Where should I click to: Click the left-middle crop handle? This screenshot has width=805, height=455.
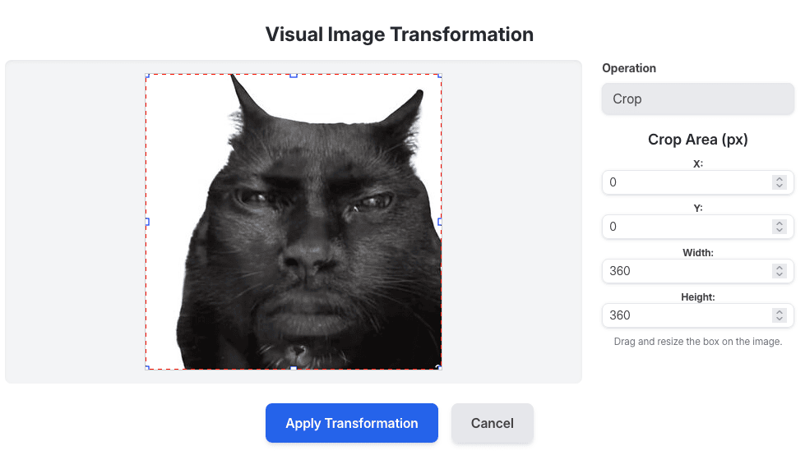point(146,222)
